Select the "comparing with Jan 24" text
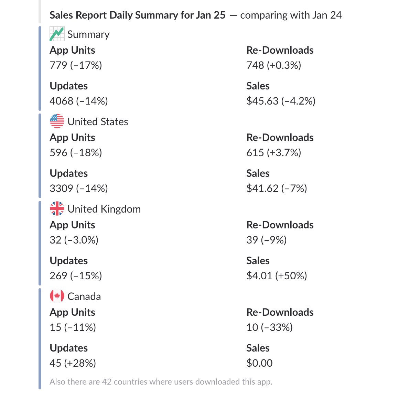Image resolution: width=399 pixels, height=399 pixels. click(x=291, y=15)
